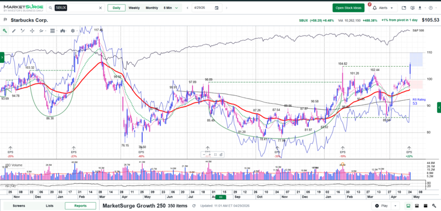Click the download export icon
This screenshot has width=441, height=211.
pyautogui.click(x=420, y=8)
